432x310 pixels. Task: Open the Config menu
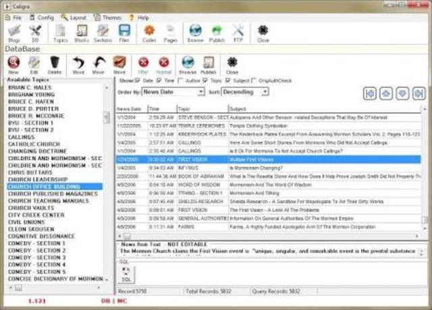tap(42, 18)
